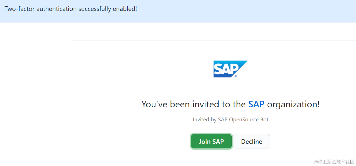Open the blue SAP organization link
This screenshot has height=166, width=356.
[x=256, y=104]
